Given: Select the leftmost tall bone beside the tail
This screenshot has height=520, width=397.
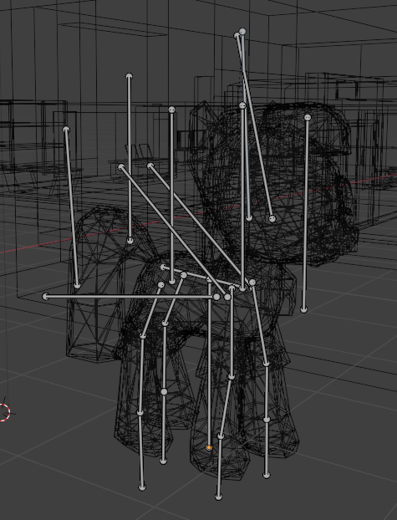Looking at the screenshot, I should (x=72, y=207).
